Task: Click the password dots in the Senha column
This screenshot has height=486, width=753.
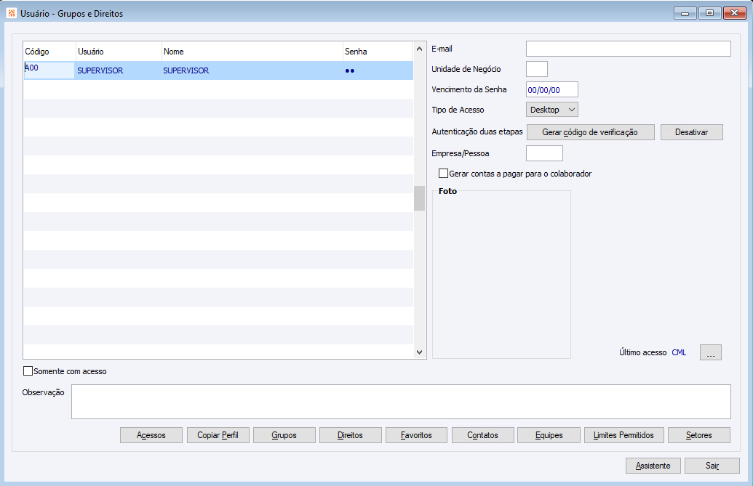Action: [350, 71]
